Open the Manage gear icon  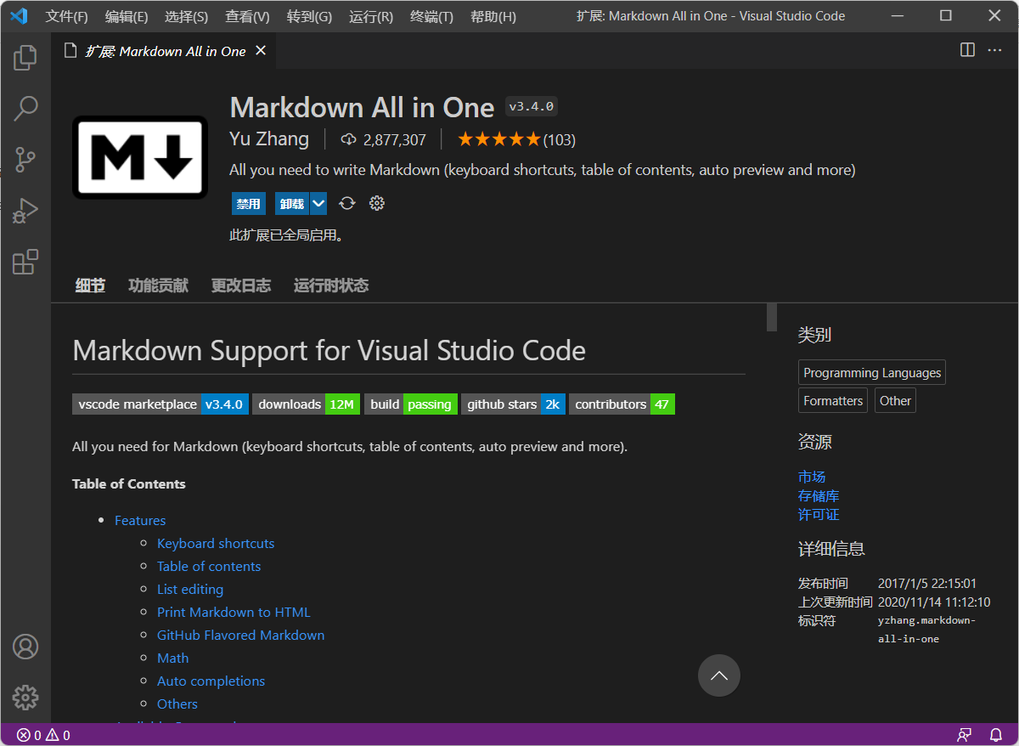point(25,697)
